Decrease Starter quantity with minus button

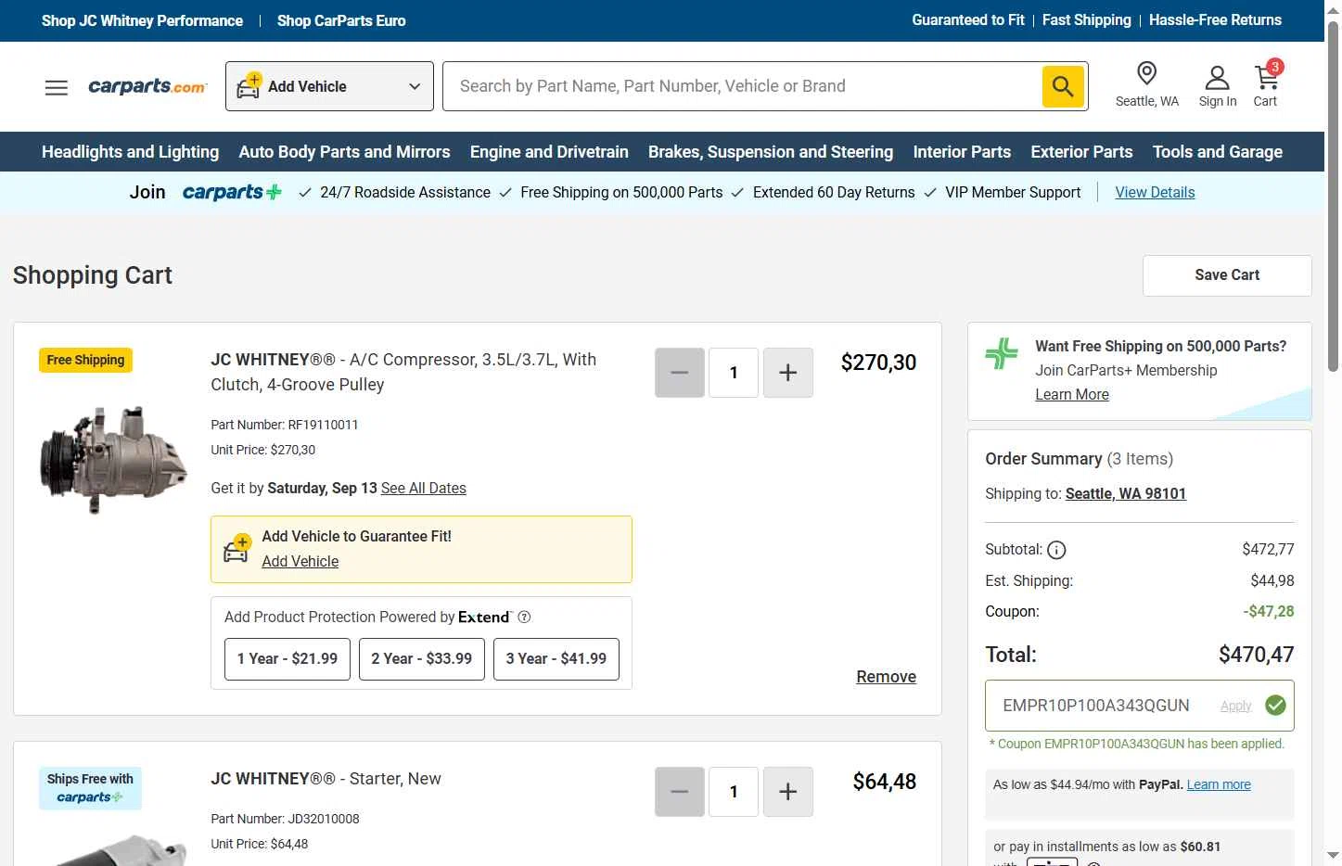pyautogui.click(x=680, y=792)
